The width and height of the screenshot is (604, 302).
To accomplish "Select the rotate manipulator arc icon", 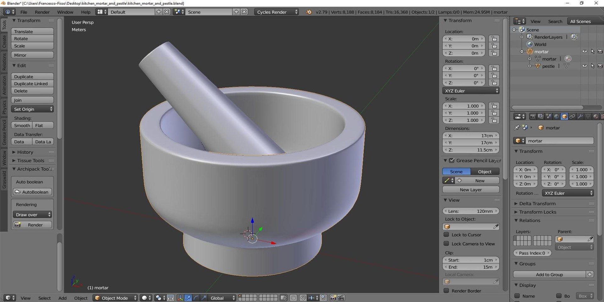I will (196, 298).
